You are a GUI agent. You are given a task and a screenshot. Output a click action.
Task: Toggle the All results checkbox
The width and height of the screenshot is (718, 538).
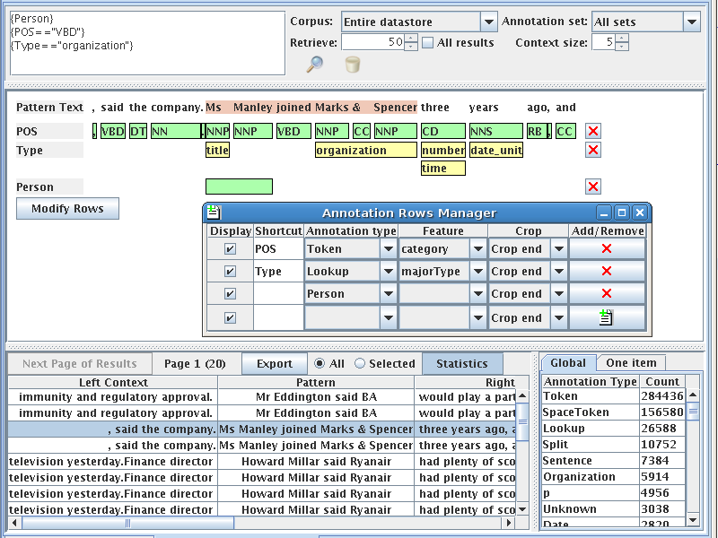[428, 43]
